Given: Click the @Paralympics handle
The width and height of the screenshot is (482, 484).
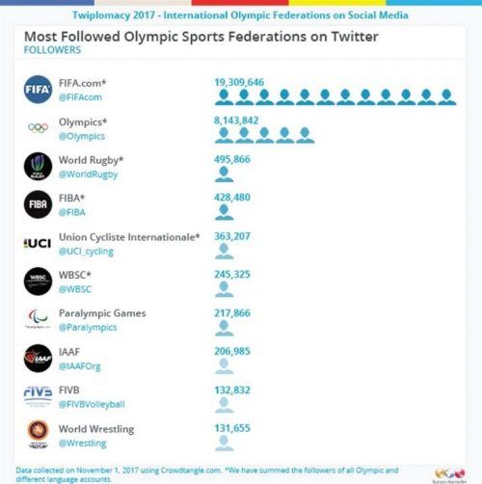Looking at the screenshot, I should [x=88, y=328].
